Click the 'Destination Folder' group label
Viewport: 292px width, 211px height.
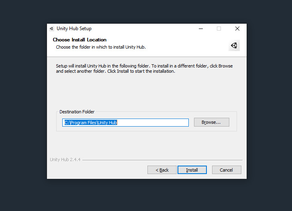pyautogui.click(x=77, y=112)
